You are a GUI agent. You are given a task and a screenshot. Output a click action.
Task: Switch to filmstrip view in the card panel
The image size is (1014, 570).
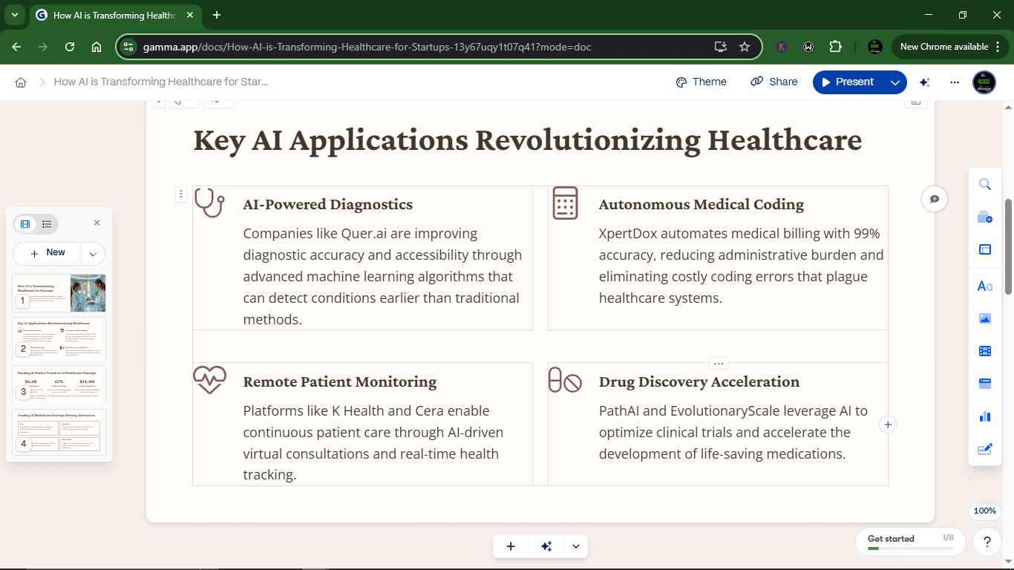(x=26, y=224)
